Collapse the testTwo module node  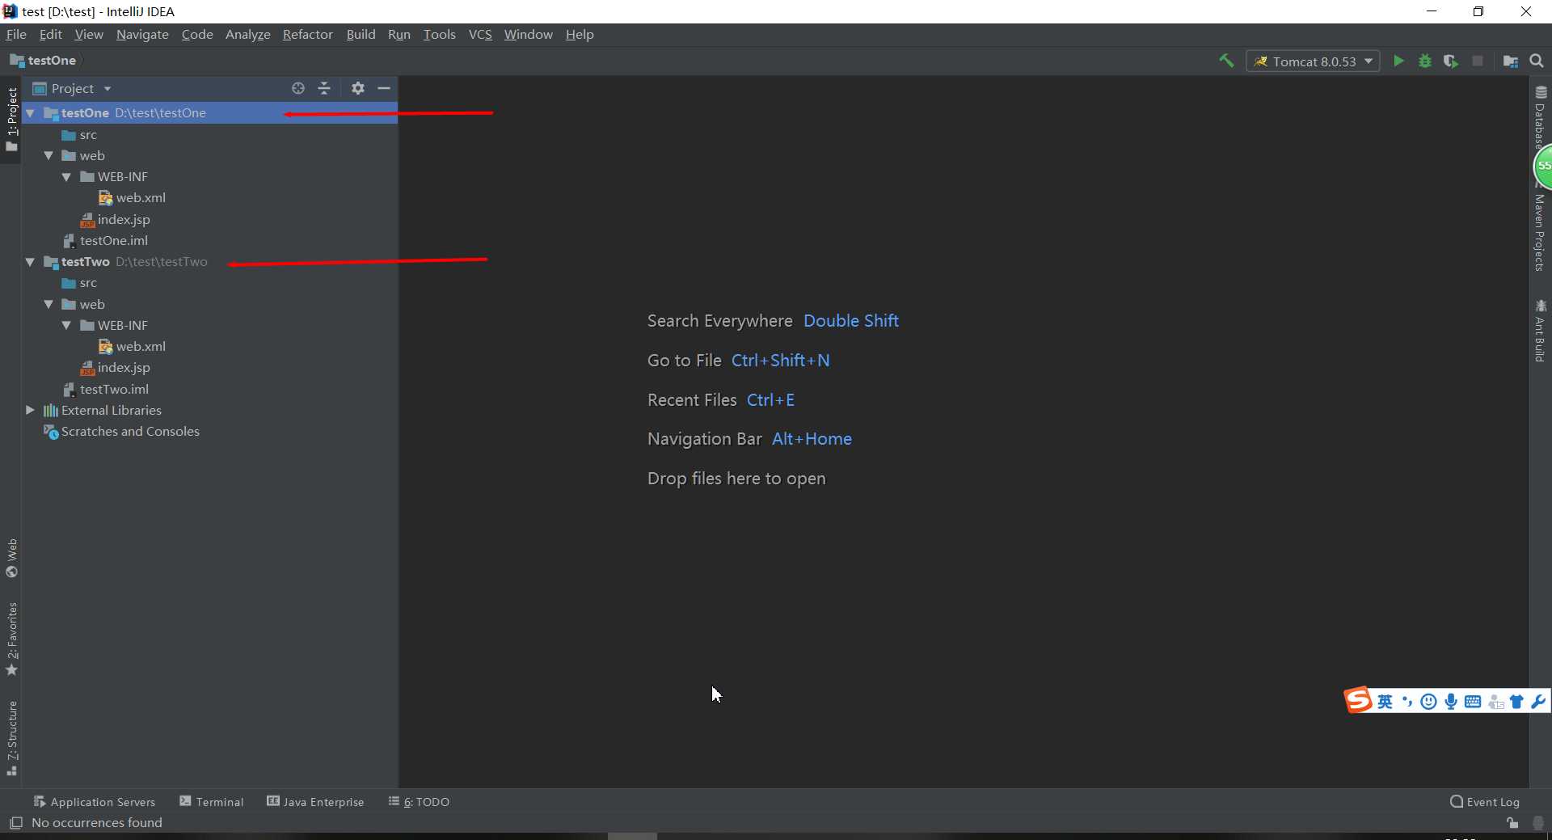click(31, 262)
